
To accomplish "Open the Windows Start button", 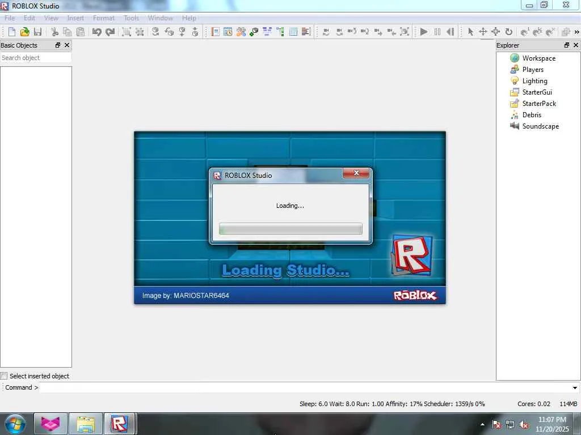I will tap(15, 424).
